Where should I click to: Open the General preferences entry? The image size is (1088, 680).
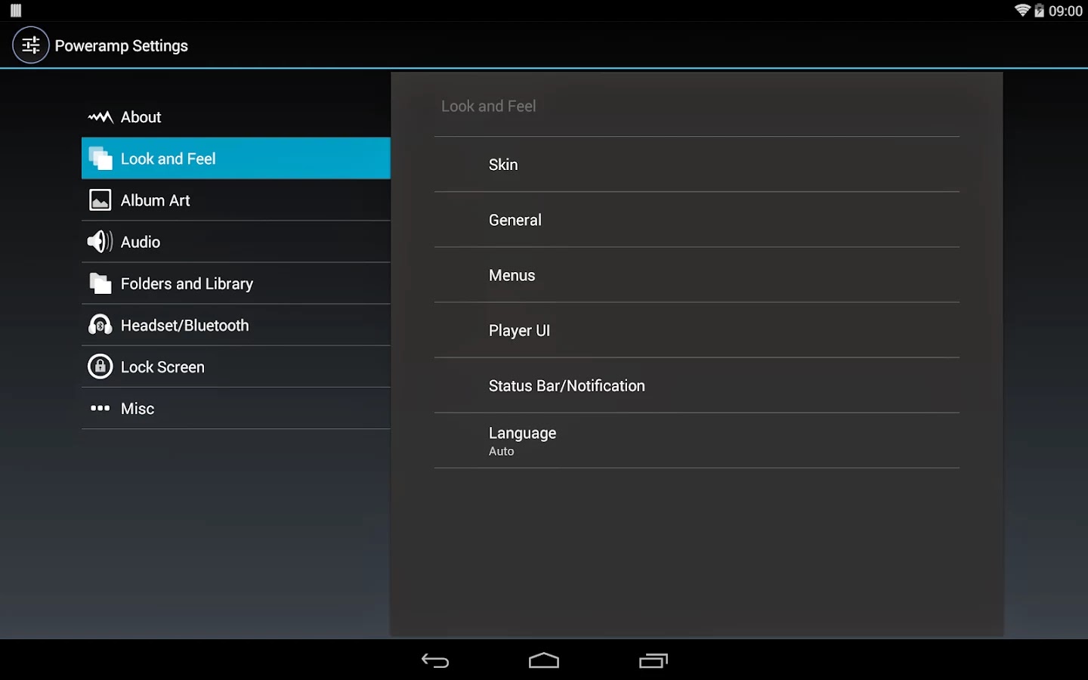click(697, 220)
